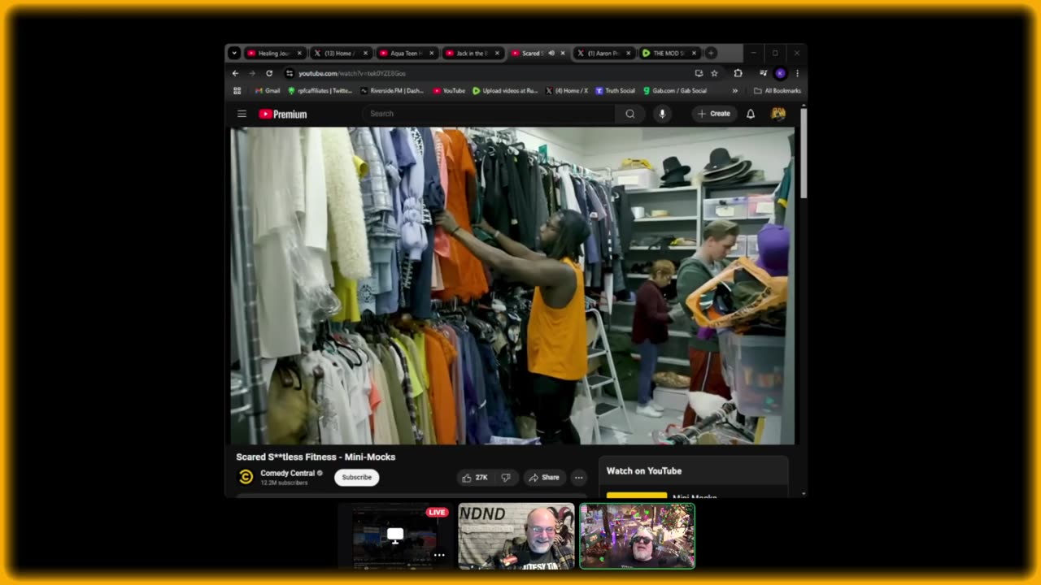Open the YouTube bookmark

[449, 91]
